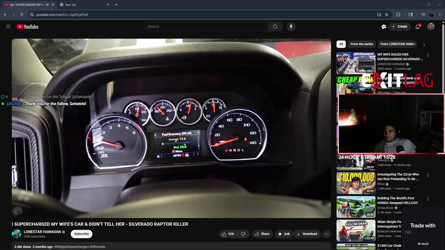445x250 pixels.
Task: Open the account avatar menu in YouTube
Action: coord(431,27)
